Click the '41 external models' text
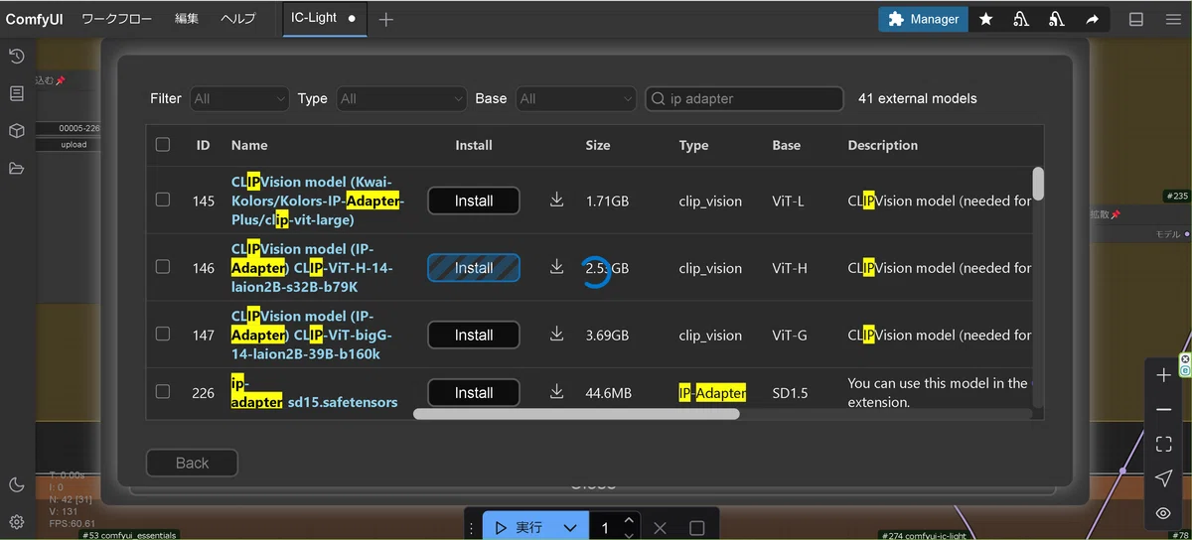The width and height of the screenshot is (1192, 540). (918, 98)
